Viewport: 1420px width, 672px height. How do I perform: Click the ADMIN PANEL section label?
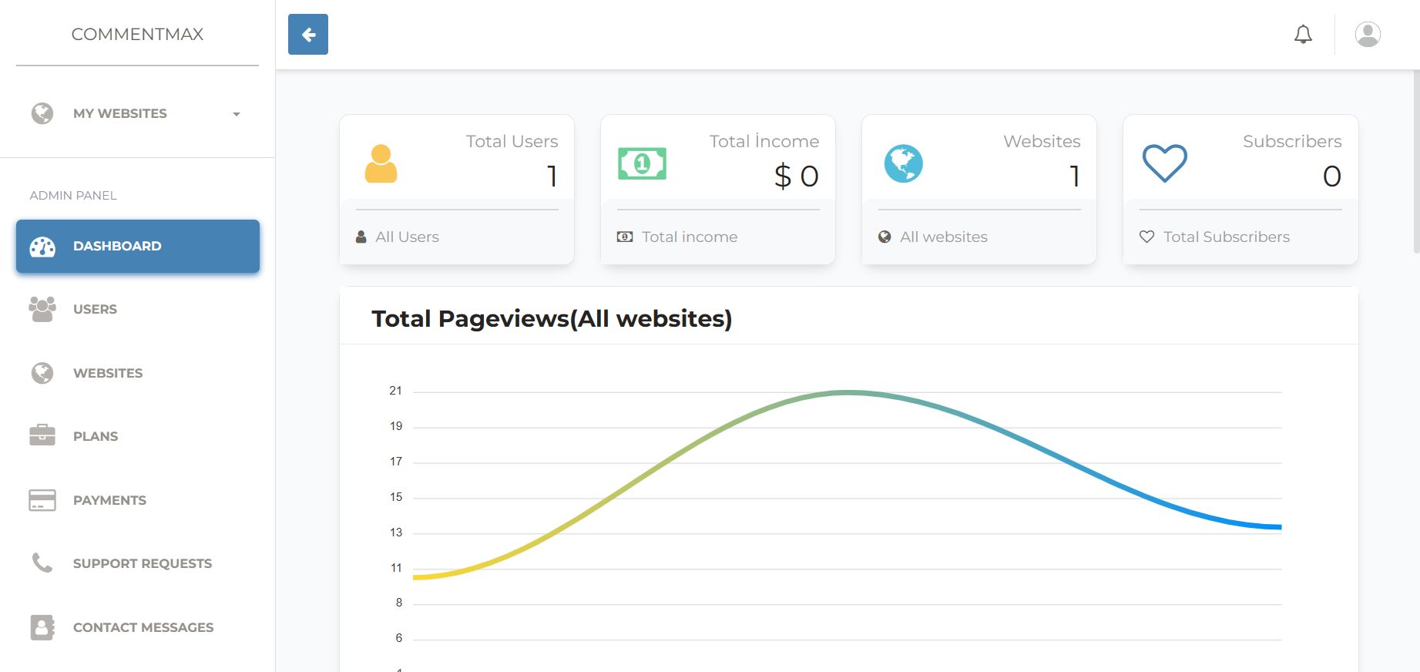pos(73,196)
